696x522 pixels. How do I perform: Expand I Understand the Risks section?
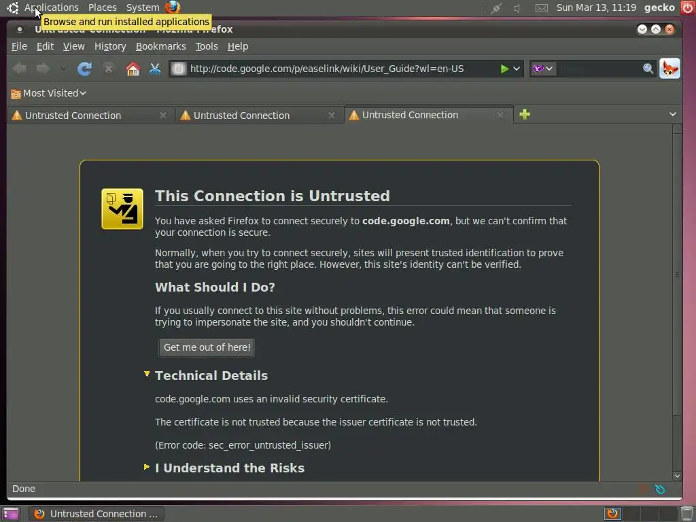(x=147, y=467)
